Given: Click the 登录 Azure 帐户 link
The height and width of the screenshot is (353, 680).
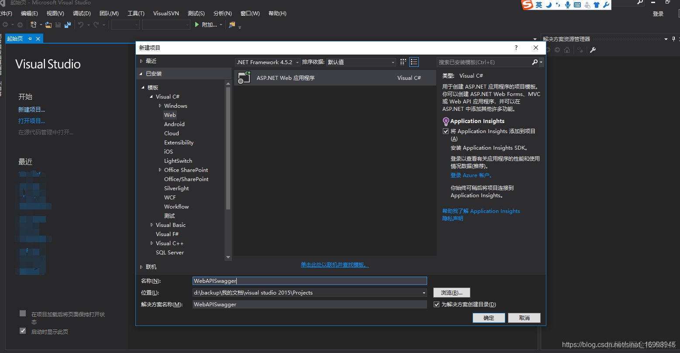Looking at the screenshot, I should tap(472, 175).
